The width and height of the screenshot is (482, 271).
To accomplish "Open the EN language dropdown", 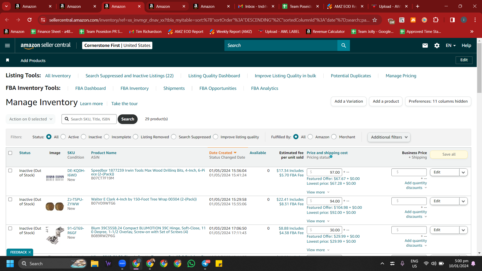I will pyautogui.click(x=451, y=45).
